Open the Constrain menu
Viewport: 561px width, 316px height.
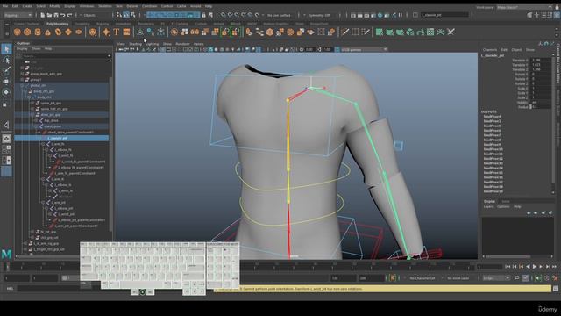point(150,6)
